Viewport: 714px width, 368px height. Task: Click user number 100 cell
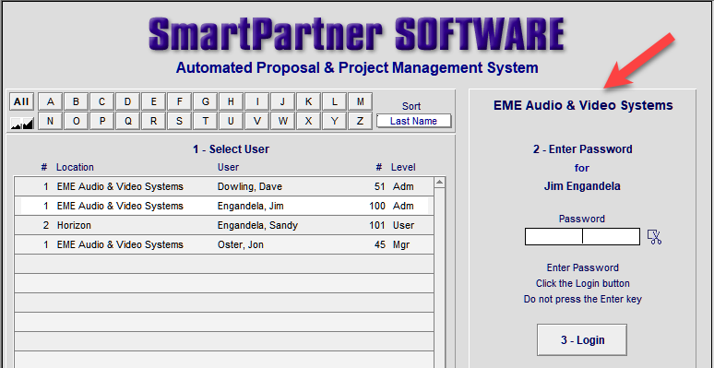(377, 206)
